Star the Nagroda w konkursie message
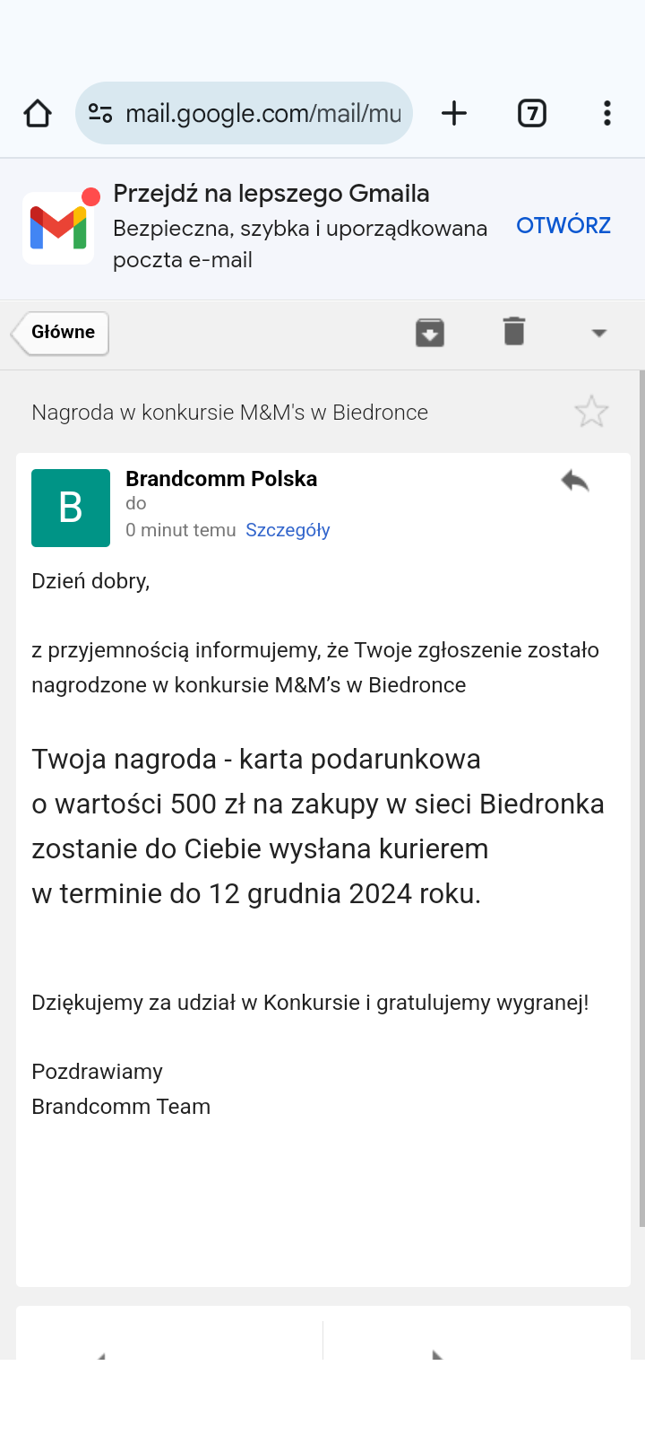The image size is (645, 1435). pyautogui.click(x=591, y=412)
